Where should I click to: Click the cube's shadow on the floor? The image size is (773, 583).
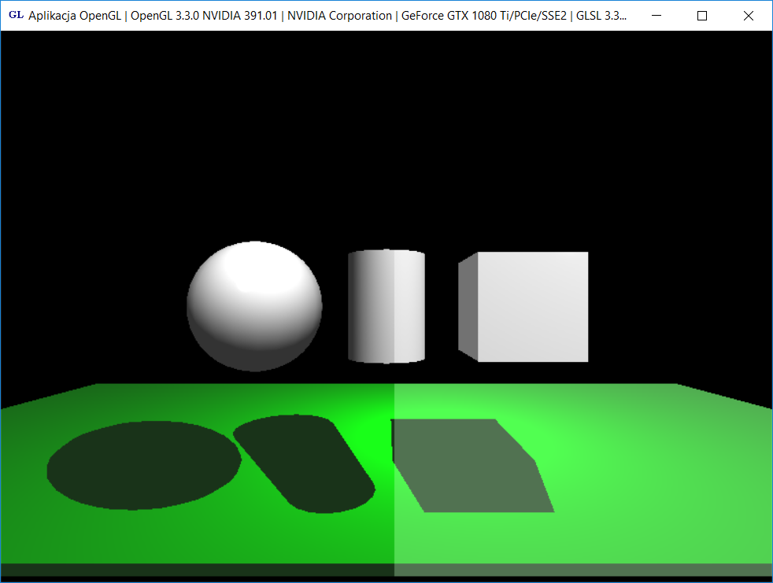coord(472,466)
